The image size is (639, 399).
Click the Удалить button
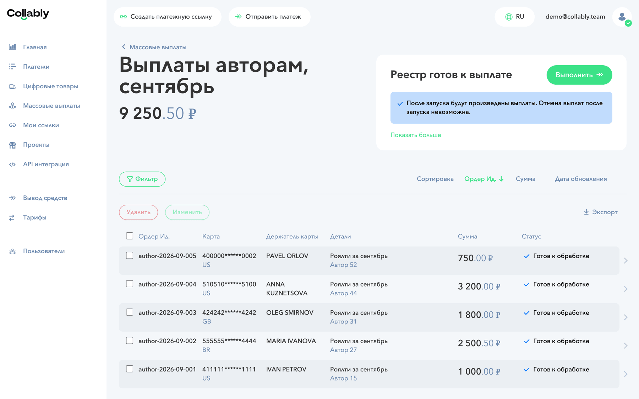[x=138, y=212]
